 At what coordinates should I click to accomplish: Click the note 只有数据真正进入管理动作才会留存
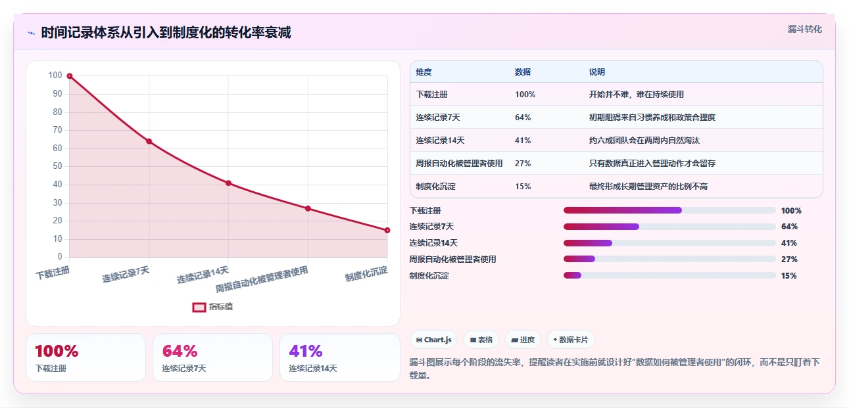pos(652,164)
